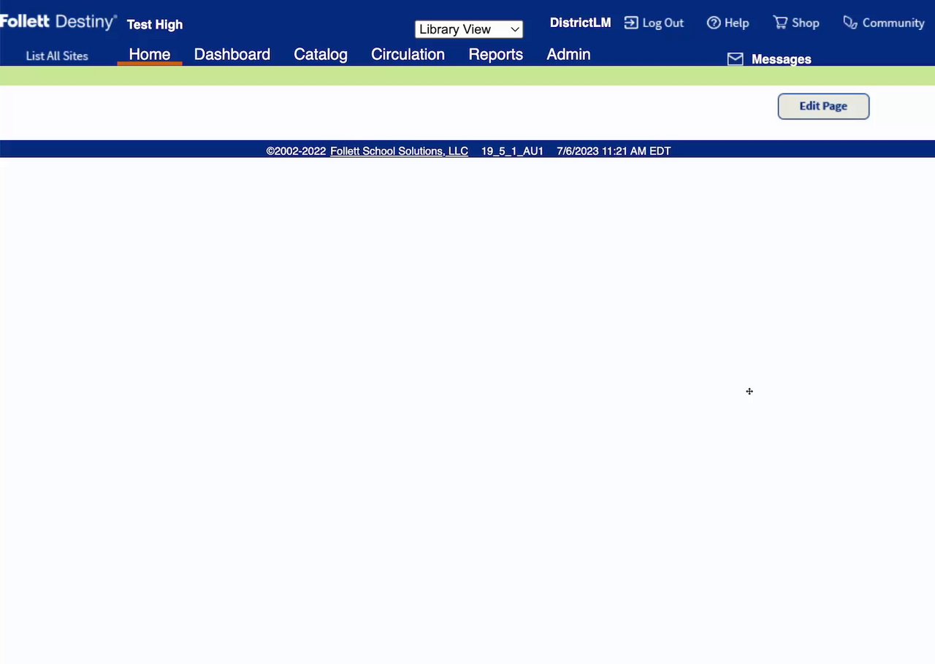Screen dimensions: 935x664
Task: Click the Community text link
Action: pos(893,23)
